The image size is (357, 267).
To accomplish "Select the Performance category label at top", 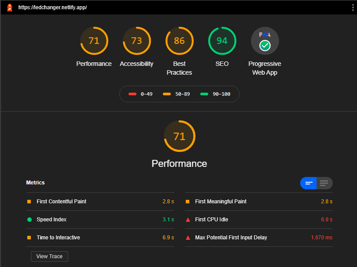I will tap(94, 64).
